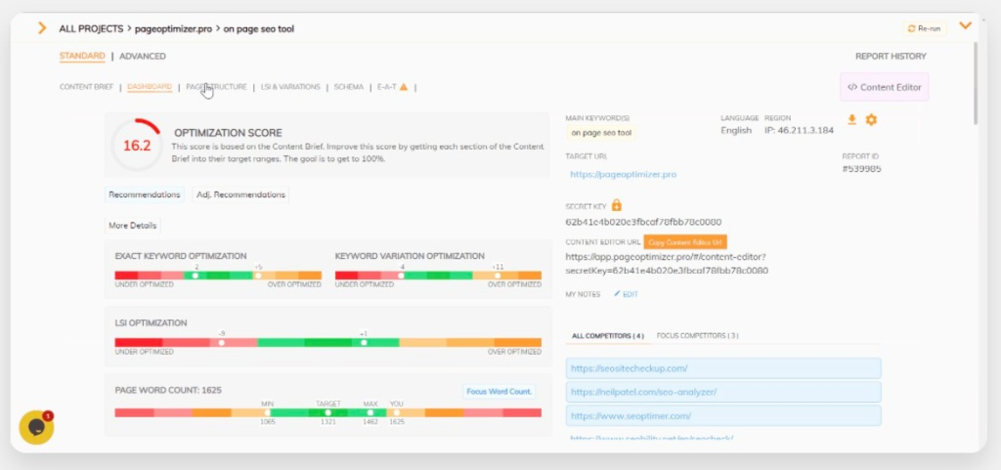The width and height of the screenshot is (1001, 470).
Task: Select the DASHBOARD tab
Action: [150, 87]
